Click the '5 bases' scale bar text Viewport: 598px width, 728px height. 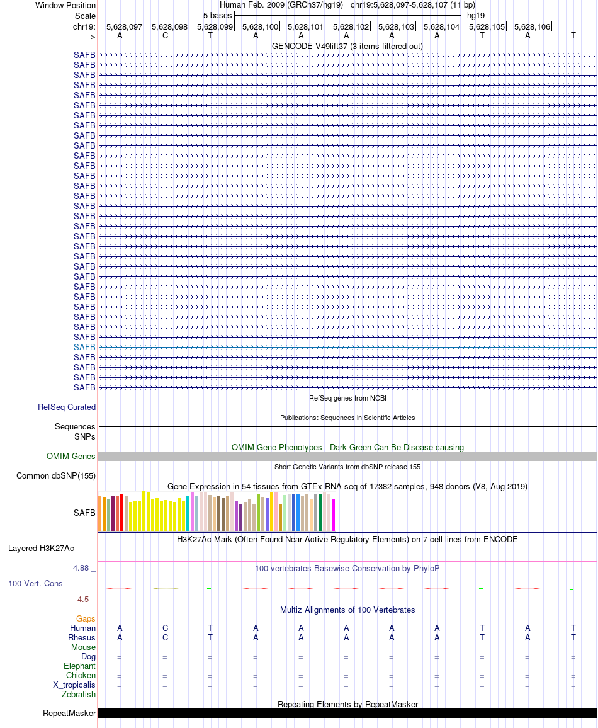(x=217, y=16)
